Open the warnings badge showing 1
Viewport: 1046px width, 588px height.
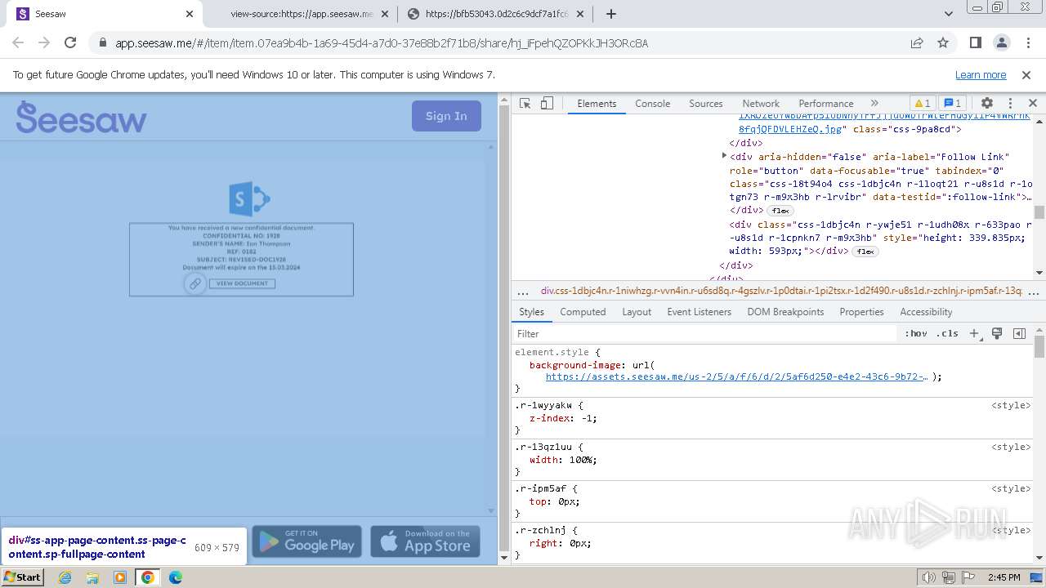(922, 104)
